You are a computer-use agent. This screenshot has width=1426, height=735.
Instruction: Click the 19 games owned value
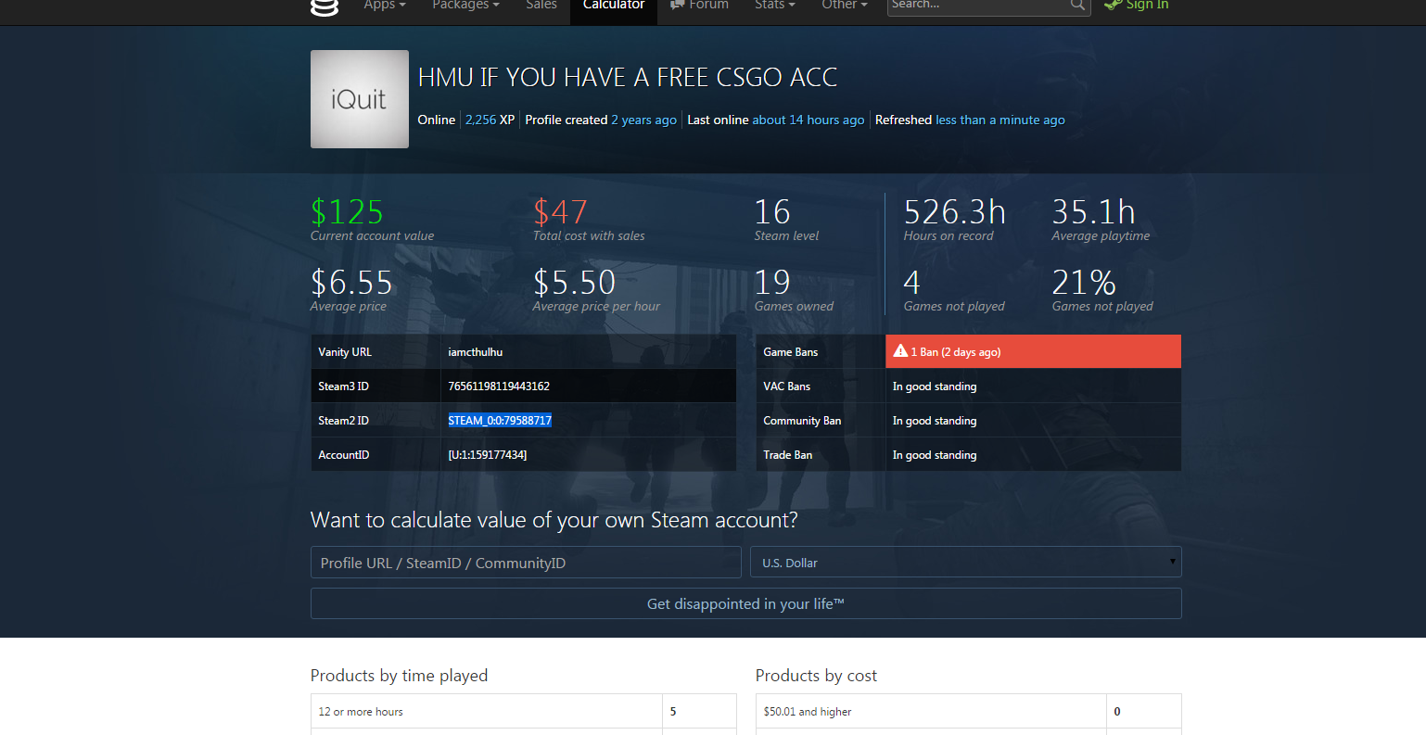pyautogui.click(x=772, y=283)
